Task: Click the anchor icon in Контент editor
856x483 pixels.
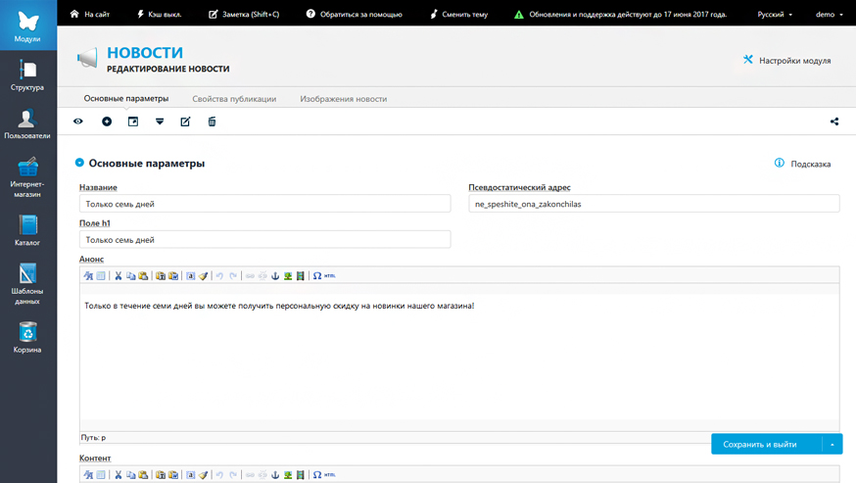Action: tap(275, 475)
